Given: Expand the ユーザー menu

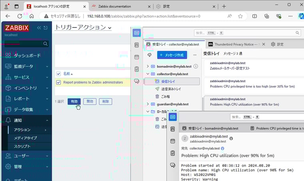Looking at the screenshot, I should pos(27,156).
